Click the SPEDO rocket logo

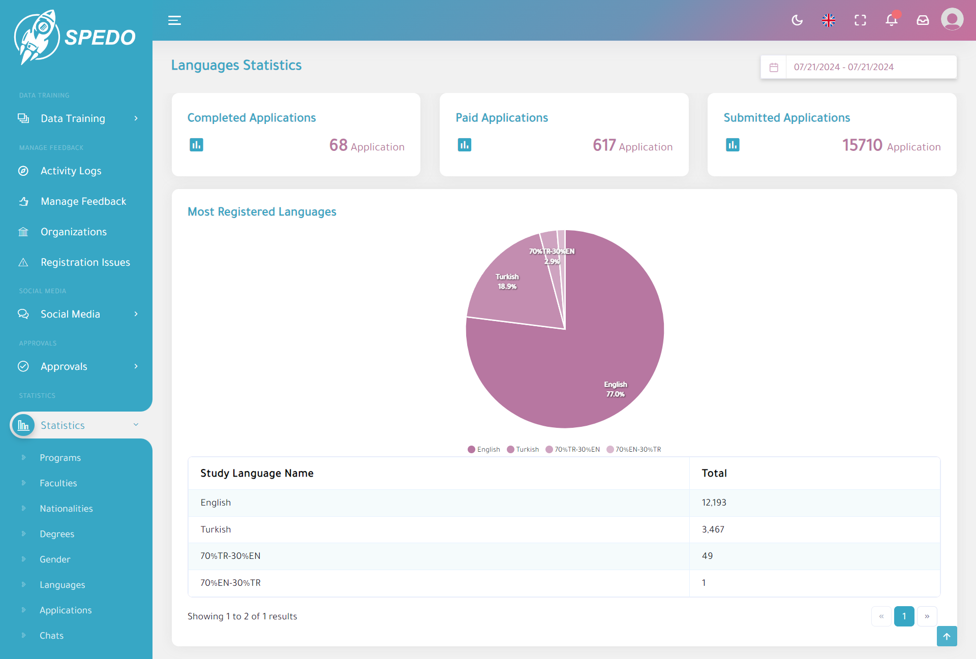75,37
